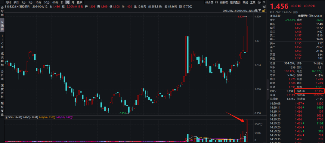Expand the toolbar overflow double-arrow
The height and width of the screenshot is (143, 325).
[x=264, y=2]
